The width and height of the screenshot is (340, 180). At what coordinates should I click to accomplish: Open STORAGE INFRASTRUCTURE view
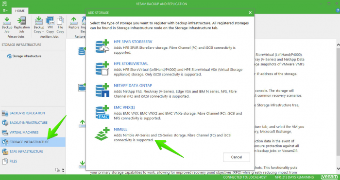(x=33, y=142)
